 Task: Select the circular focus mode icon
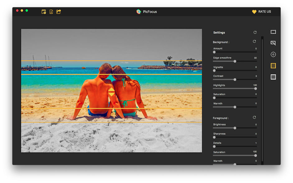[x=273, y=54]
